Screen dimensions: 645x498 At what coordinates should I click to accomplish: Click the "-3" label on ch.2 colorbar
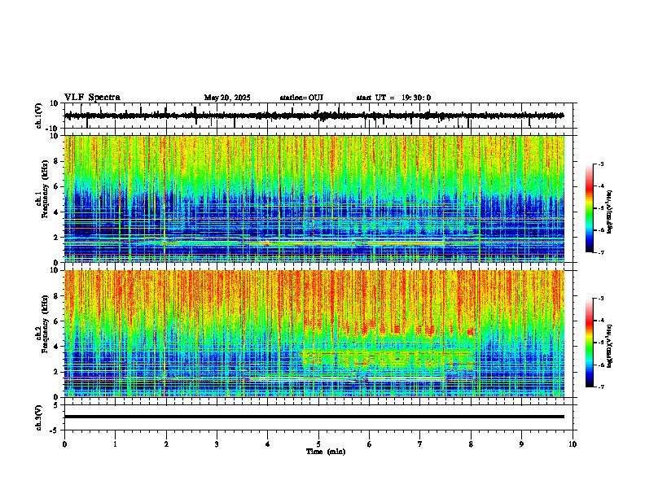coord(600,299)
